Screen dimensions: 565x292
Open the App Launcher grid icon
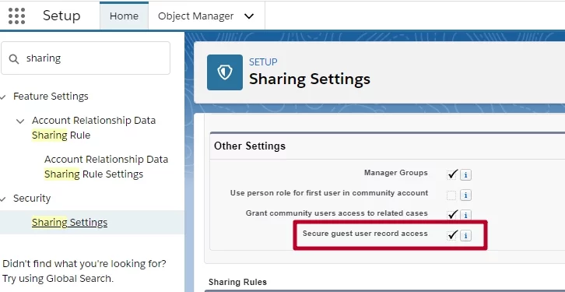(16, 16)
